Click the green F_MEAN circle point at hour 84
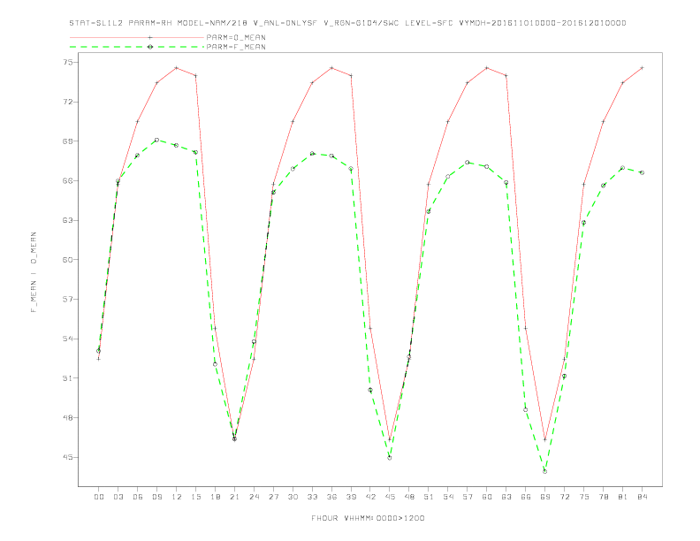 coord(642,172)
